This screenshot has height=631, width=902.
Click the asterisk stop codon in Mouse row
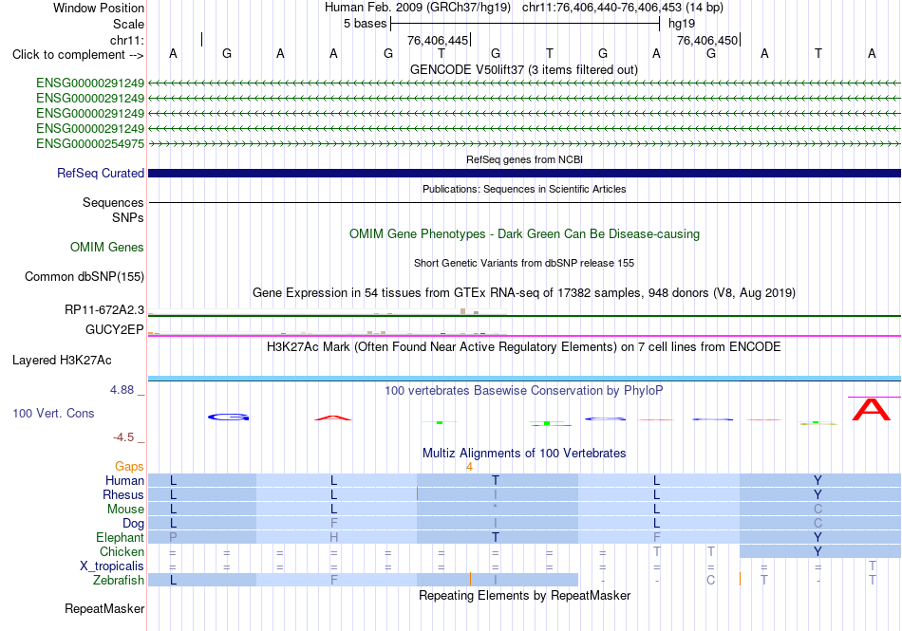tap(496, 508)
